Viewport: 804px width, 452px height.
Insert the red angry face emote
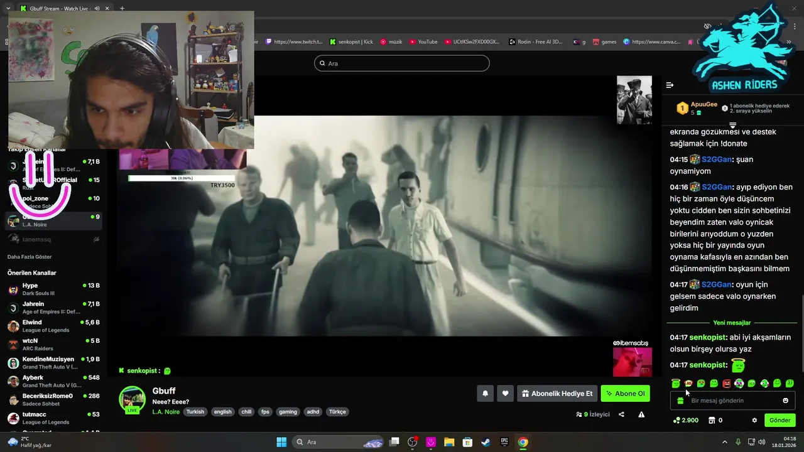[726, 383]
